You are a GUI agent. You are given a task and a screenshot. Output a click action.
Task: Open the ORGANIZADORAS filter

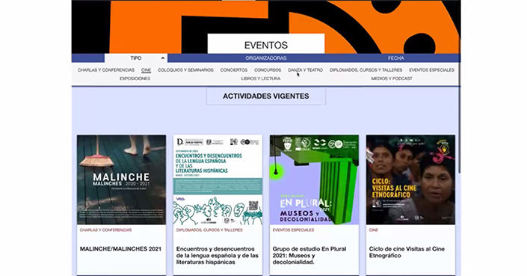265,58
